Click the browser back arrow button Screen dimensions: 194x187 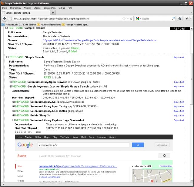5,18
